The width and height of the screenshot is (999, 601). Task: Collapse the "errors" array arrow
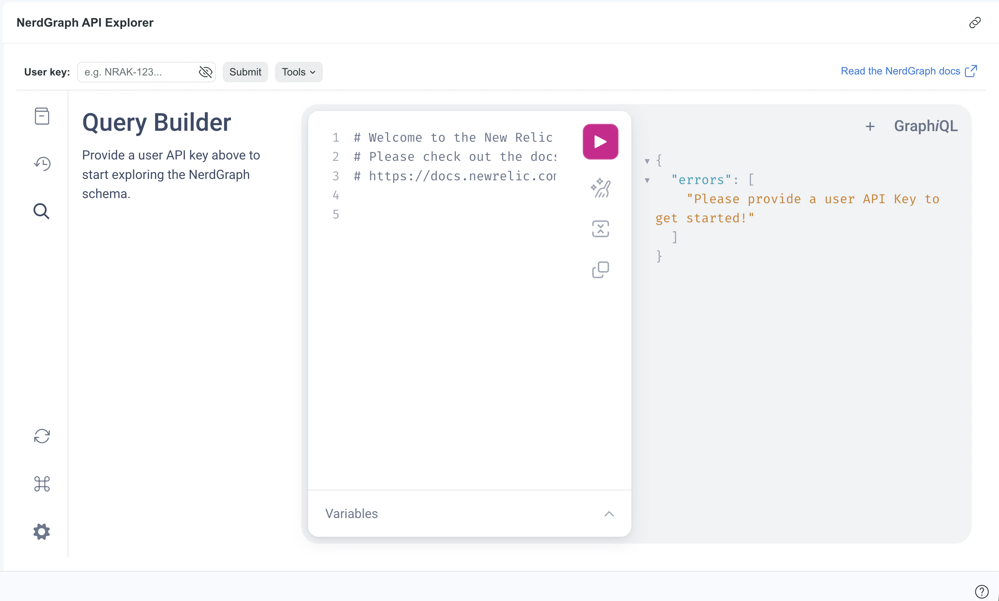tap(647, 181)
